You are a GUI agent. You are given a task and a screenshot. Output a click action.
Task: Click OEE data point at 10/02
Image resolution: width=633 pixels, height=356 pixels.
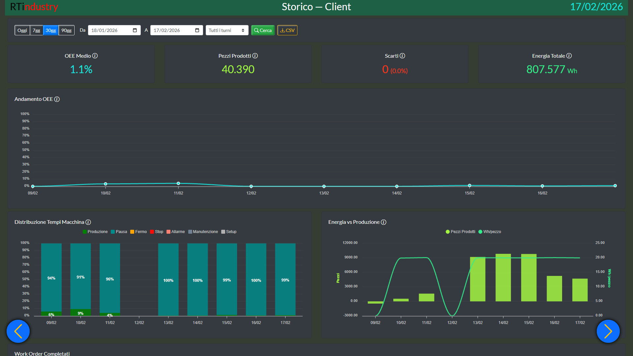click(105, 184)
